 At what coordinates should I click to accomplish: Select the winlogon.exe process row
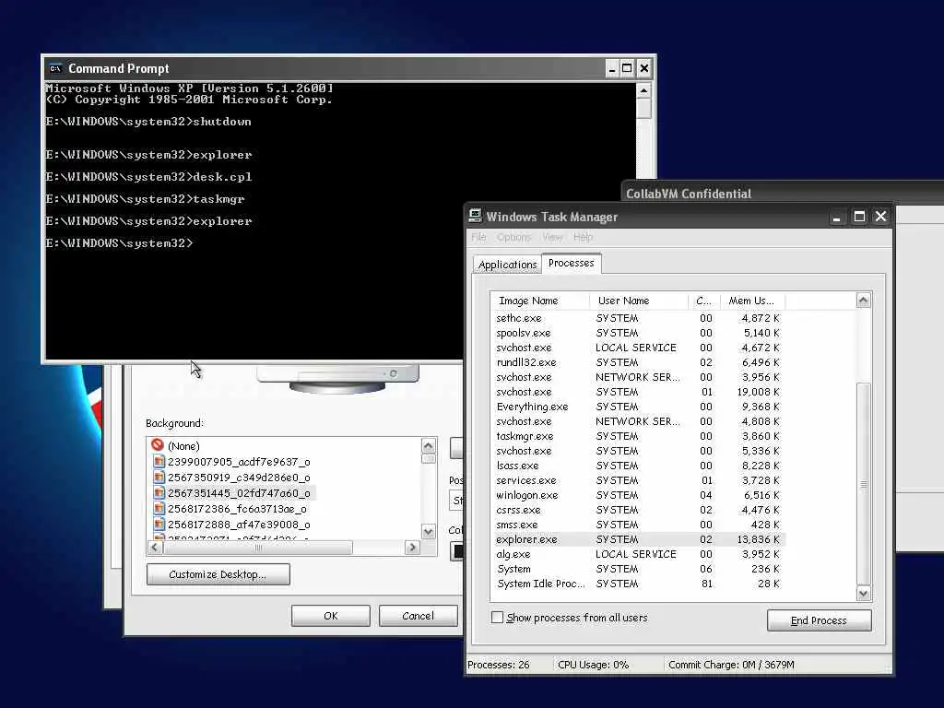click(x=638, y=495)
